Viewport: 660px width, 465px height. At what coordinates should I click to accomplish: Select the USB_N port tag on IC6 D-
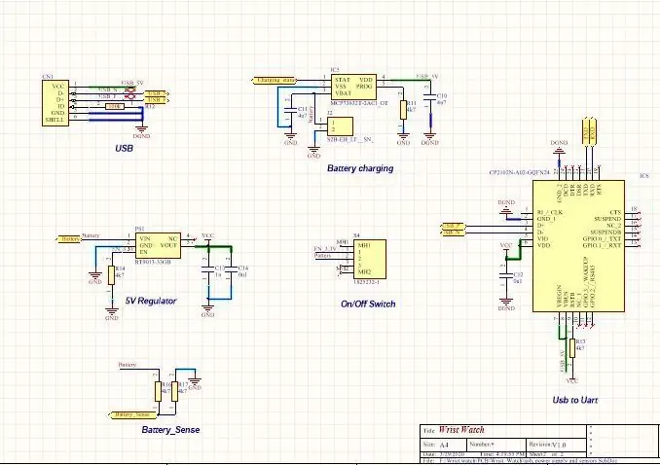[x=453, y=232]
